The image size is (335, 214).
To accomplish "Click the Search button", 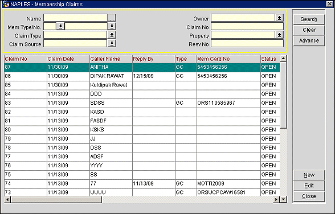I will (309, 19).
